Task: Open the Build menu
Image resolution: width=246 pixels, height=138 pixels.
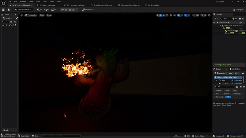Action: 38,2
